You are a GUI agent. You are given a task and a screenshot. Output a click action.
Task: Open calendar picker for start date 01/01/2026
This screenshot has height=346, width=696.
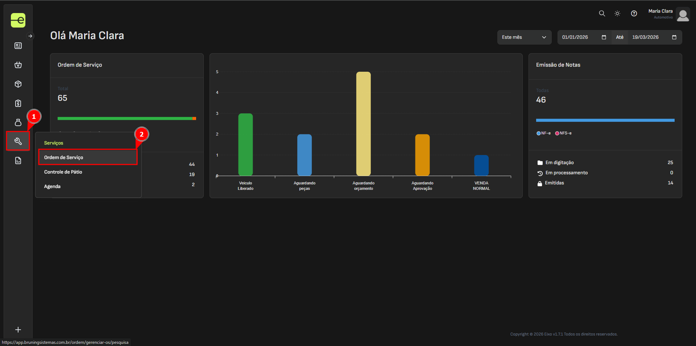pos(604,37)
